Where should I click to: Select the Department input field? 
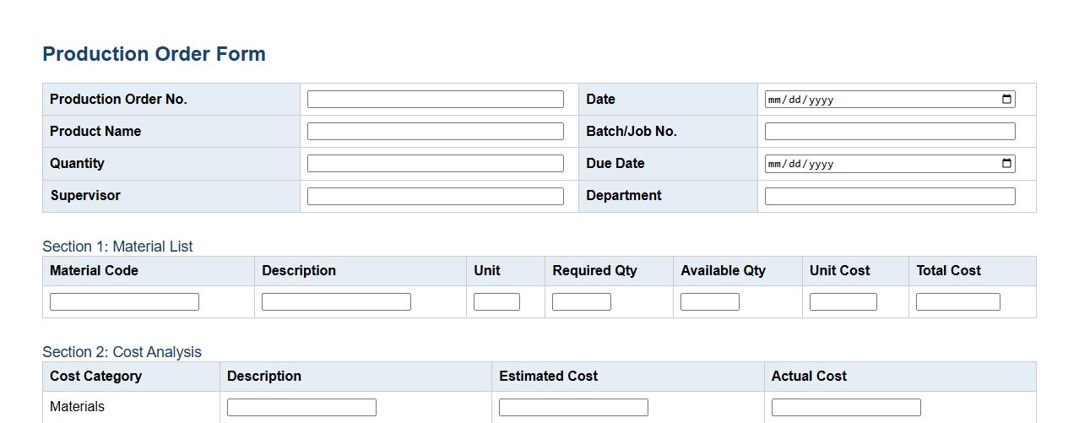[x=890, y=196]
